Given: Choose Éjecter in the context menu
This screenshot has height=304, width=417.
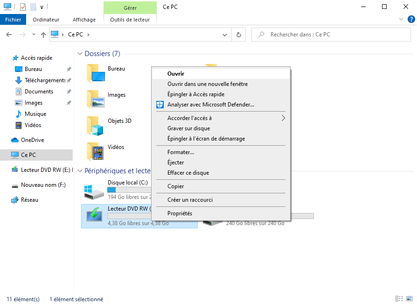Looking at the screenshot, I should pos(221,163).
